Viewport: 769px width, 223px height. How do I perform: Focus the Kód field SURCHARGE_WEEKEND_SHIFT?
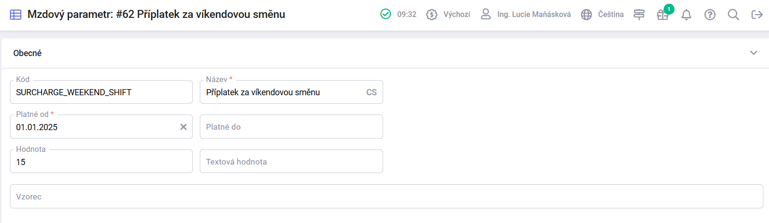pyautogui.click(x=101, y=92)
